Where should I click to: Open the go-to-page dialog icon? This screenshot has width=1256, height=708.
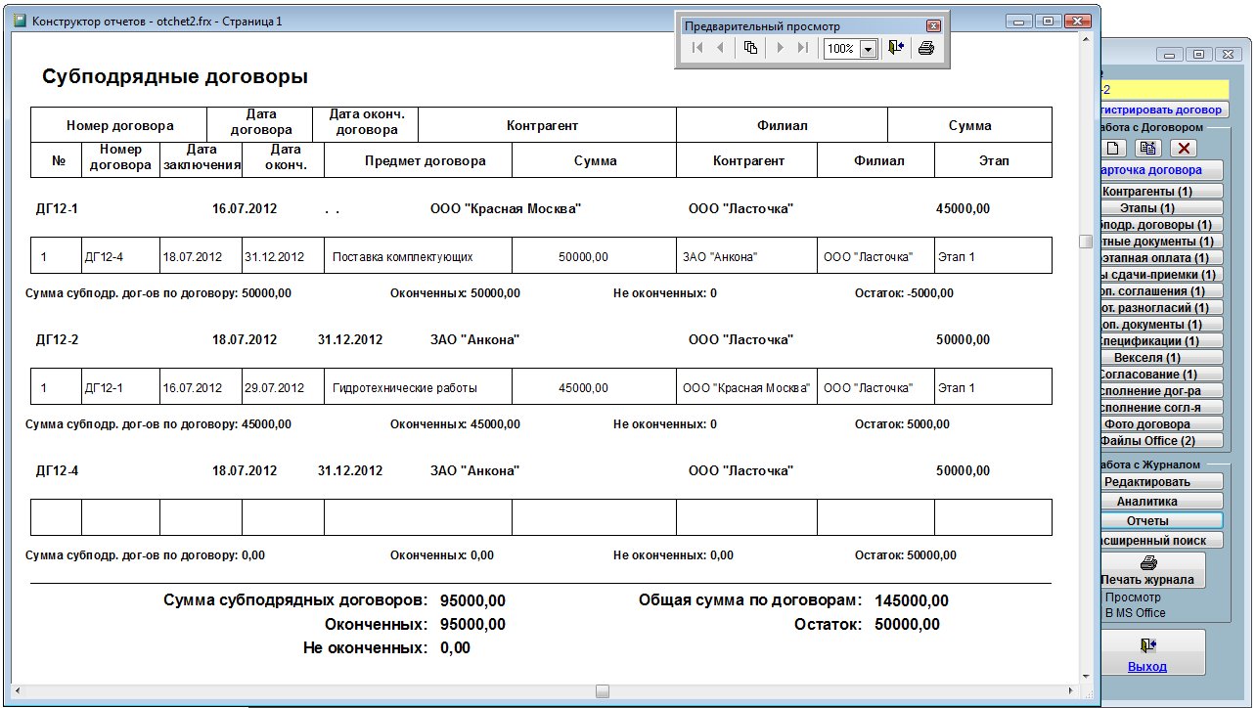coord(750,48)
